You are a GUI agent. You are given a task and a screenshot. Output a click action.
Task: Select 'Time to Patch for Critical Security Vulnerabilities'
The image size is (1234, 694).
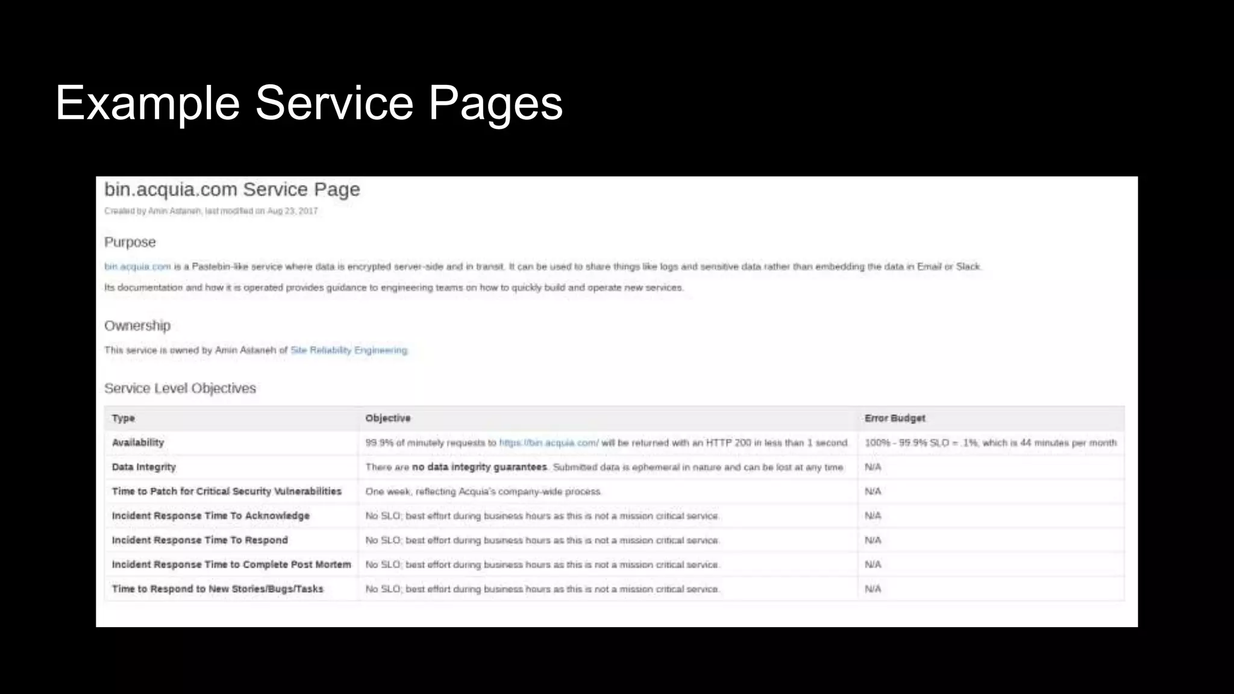[x=227, y=492]
